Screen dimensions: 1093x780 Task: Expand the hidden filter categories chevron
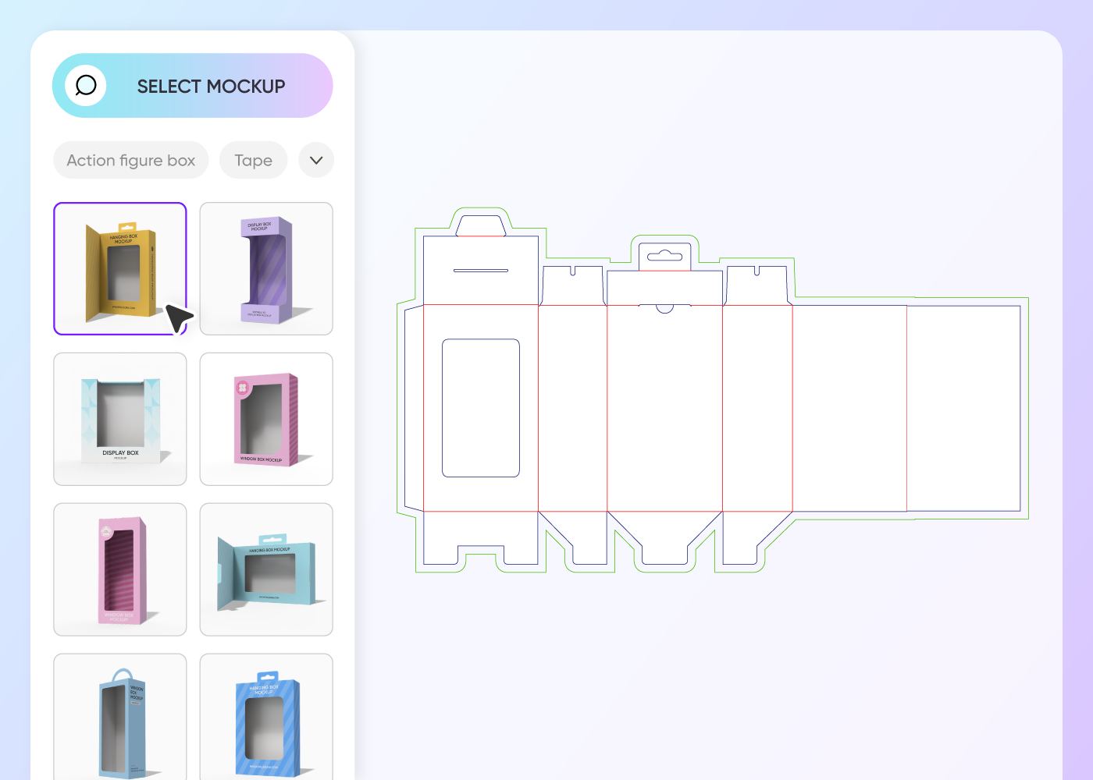coord(316,160)
